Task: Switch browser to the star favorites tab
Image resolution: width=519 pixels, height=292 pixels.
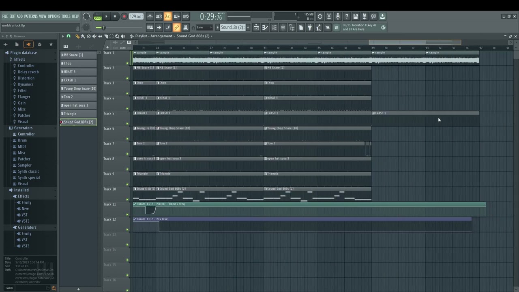Action: pos(51,44)
